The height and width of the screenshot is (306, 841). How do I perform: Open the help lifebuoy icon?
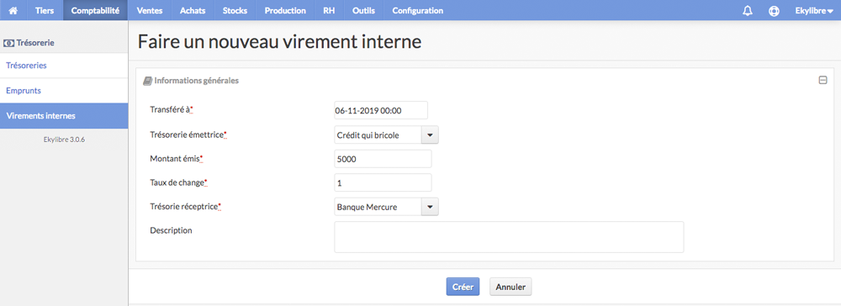tap(774, 11)
